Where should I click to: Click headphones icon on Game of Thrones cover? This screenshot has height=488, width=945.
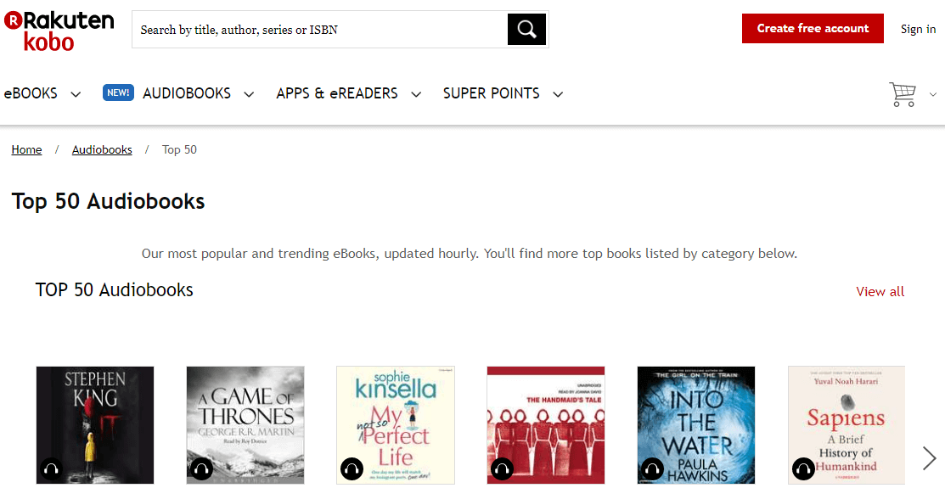pos(201,468)
